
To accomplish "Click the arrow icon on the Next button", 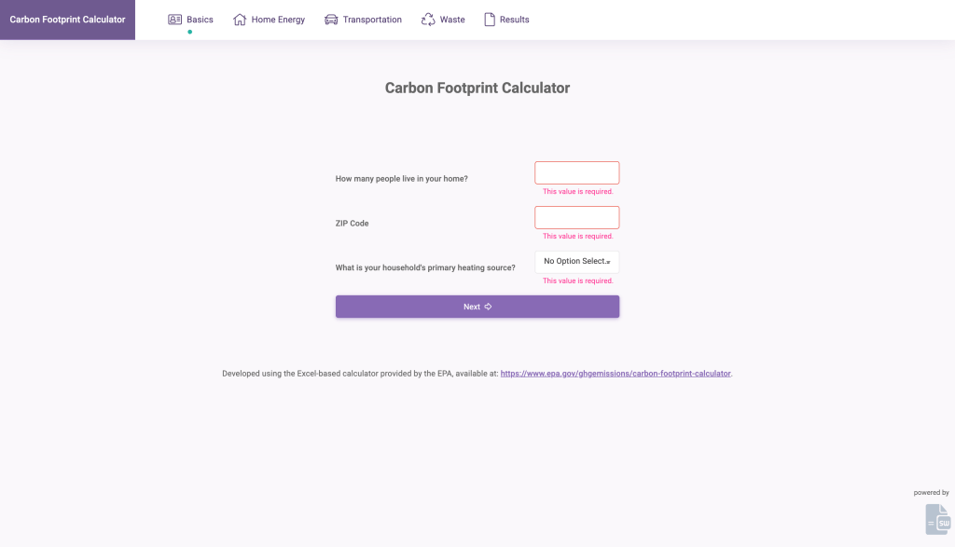I will click(488, 307).
